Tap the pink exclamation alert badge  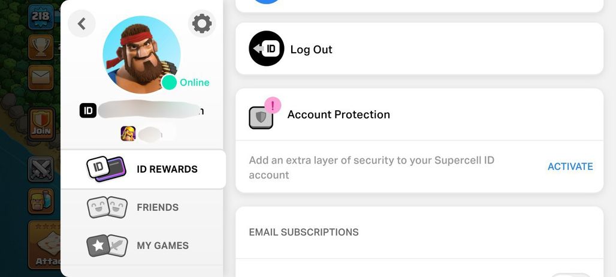pos(273,106)
